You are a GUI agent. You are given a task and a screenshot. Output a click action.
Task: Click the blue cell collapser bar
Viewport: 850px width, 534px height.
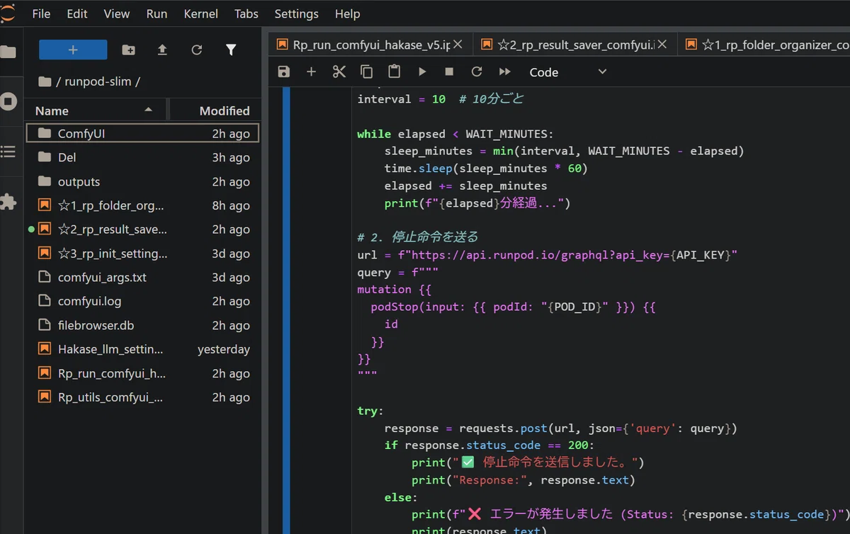click(x=286, y=310)
